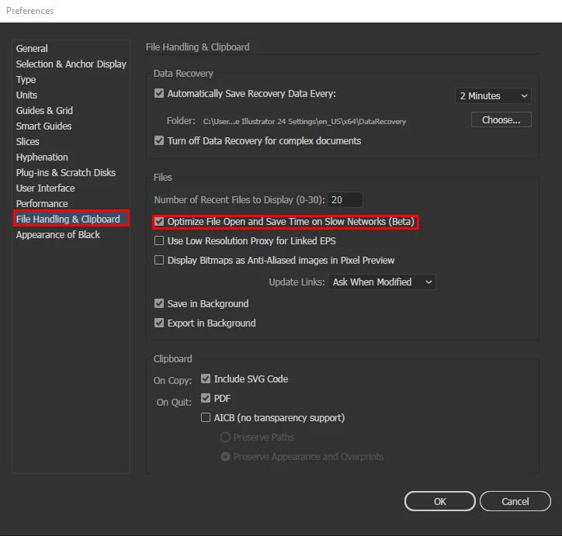Disable Optimize File Open and Save Time option

coord(159,222)
